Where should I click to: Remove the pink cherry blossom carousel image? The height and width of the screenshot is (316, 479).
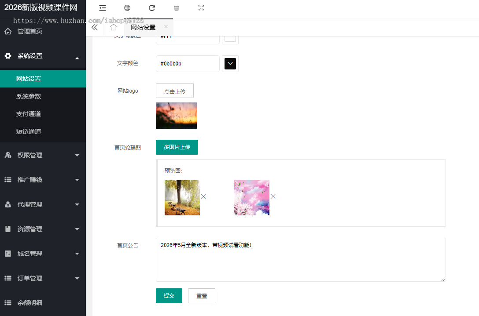coord(273,196)
